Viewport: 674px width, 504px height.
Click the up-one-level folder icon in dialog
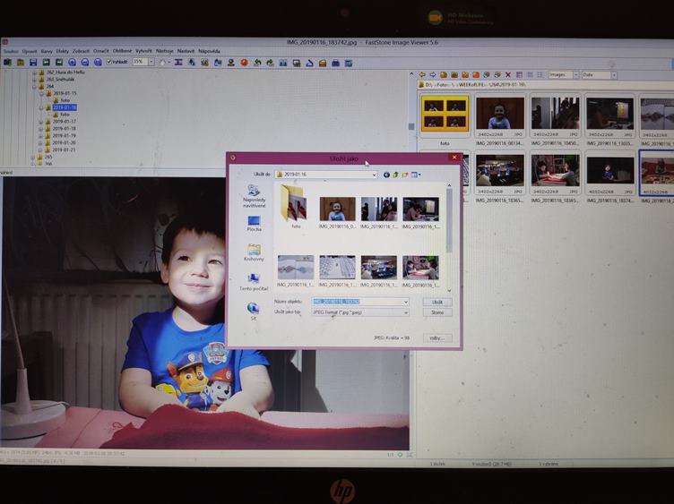point(395,175)
